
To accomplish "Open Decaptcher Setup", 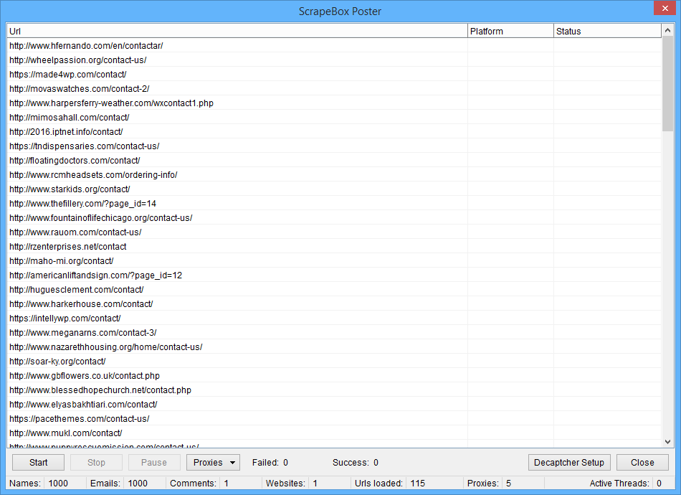I will pos(569,462).
